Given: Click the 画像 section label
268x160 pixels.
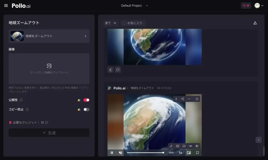Looking at the screenshot, I should coord(12,49).
